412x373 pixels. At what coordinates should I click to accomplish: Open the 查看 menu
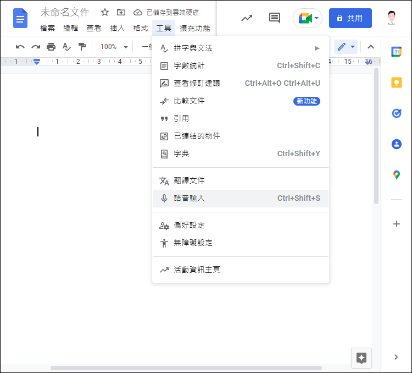coord(94,28)
